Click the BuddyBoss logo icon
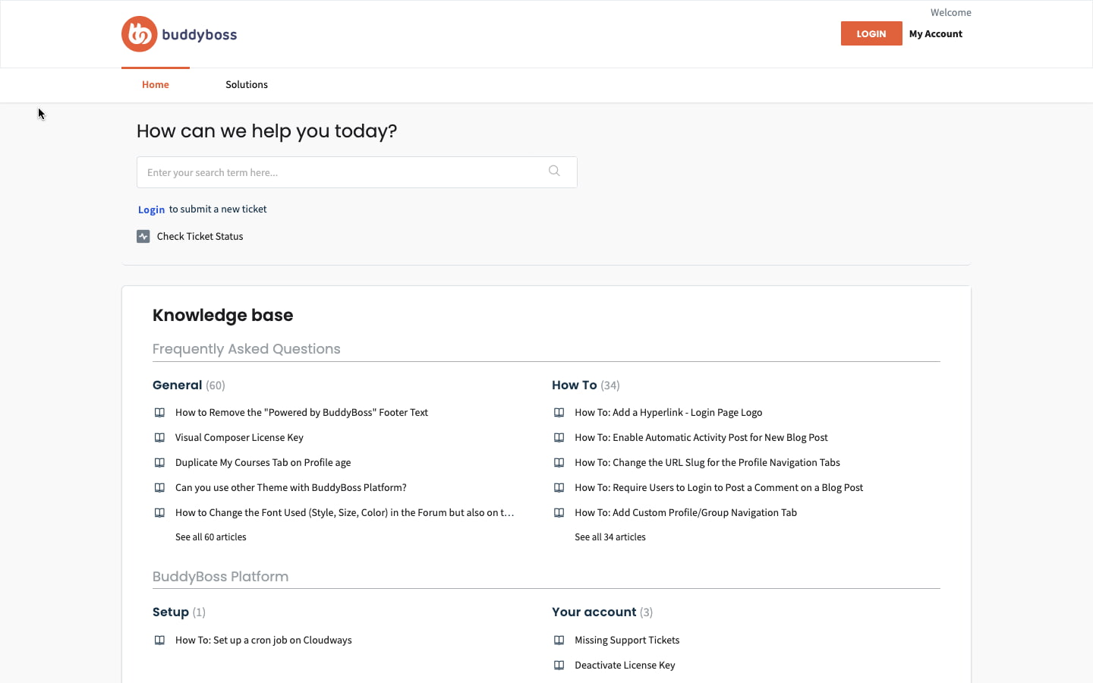The height and width of the screenshot is (683, 1093). pos(140,34)
